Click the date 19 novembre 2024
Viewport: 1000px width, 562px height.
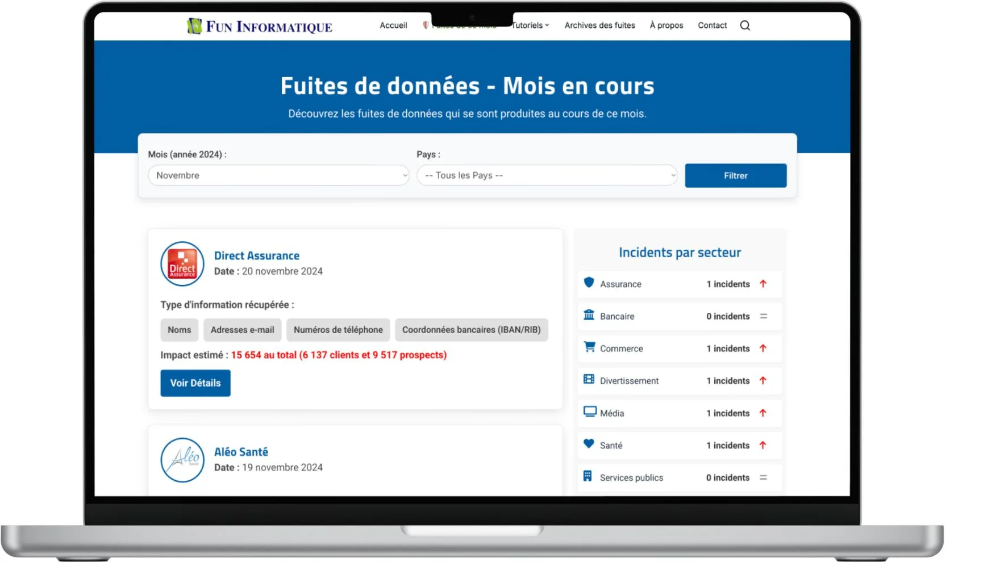[x=282, y=468]
